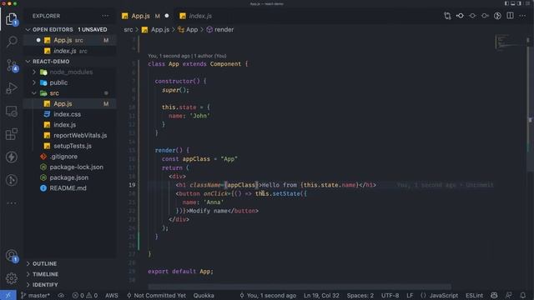Viewport: 534px width, 300px height.
Task: Expand the node_modules folder
Action: [x=70, y=72]
